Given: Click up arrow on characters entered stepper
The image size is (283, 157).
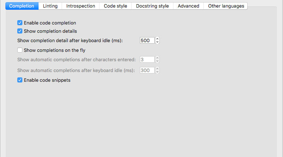Looking at the screenshot, I should 157,58.
